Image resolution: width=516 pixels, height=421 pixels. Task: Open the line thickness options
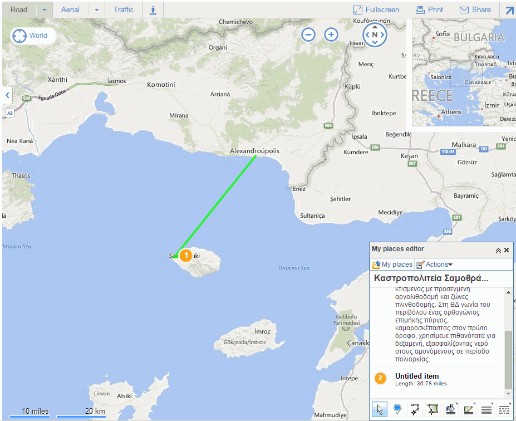click(x=486, y=409)
